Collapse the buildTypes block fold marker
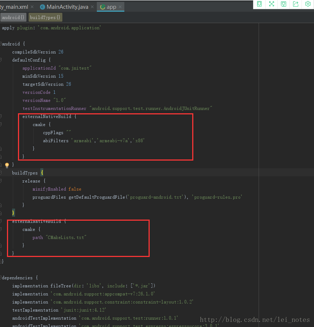Image resolution: width=314 pixels, height=327 pixels. point(1,173)
